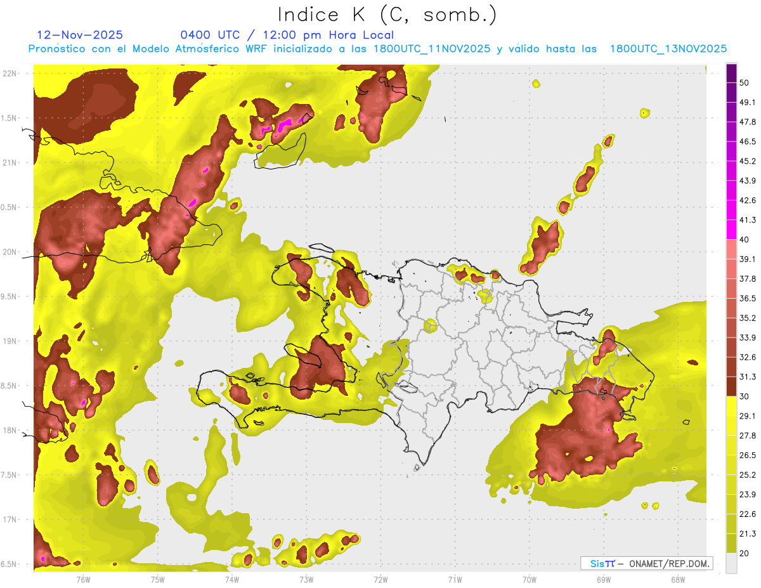Click the colorbar value '40'
The image size is (761, 588).
click(x=745, y=240)
